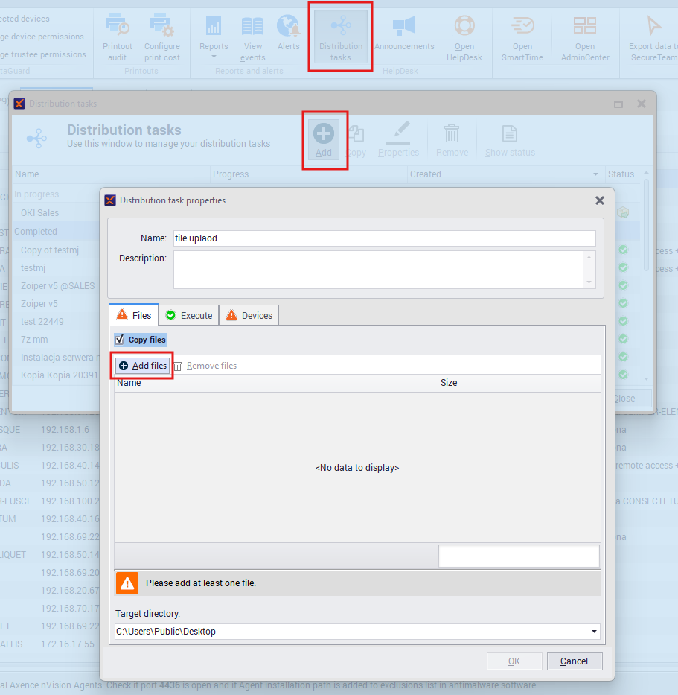The height and width of the screenshot is (695, 678).
Task: Click into the Description text area
Action: (379, 269)
